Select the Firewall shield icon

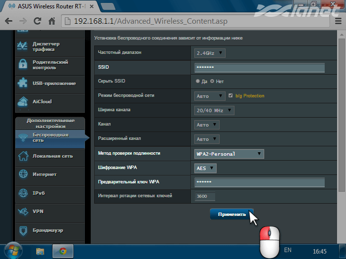[x=23, y=230]
